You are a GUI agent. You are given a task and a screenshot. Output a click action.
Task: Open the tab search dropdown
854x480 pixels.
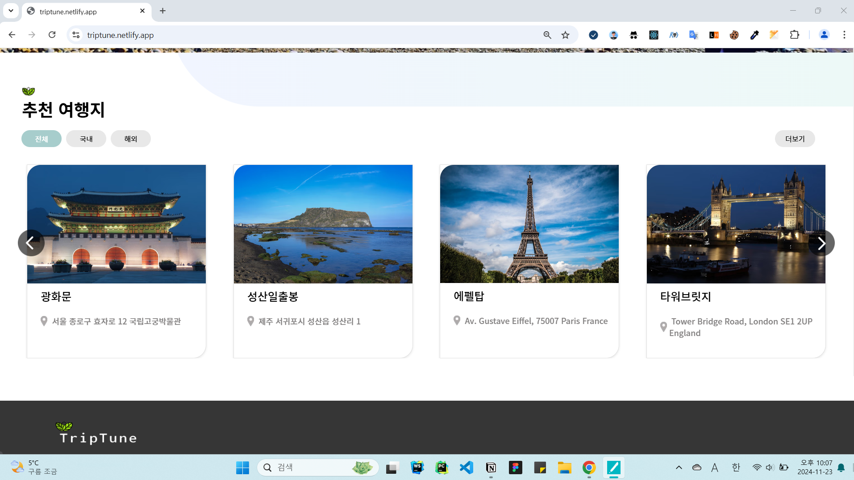coord(11,11)
